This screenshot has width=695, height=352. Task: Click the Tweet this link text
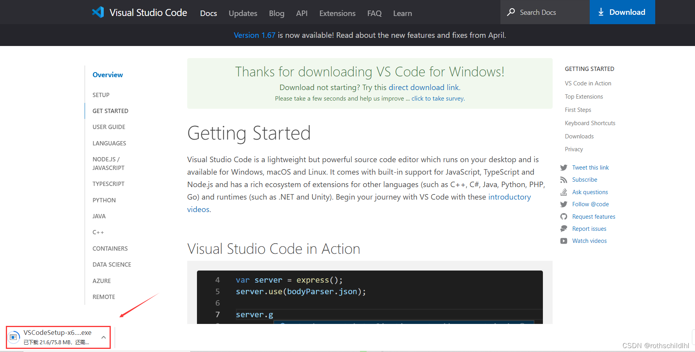tap(590, 168)
